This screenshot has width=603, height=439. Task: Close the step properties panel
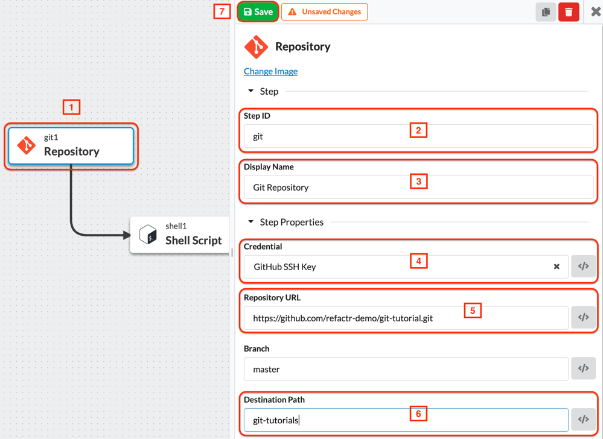click(x=595, y=12)
